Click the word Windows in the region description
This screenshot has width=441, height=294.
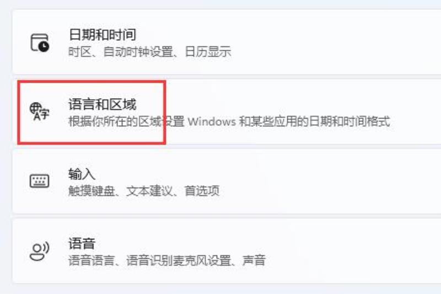pos(212,121)
